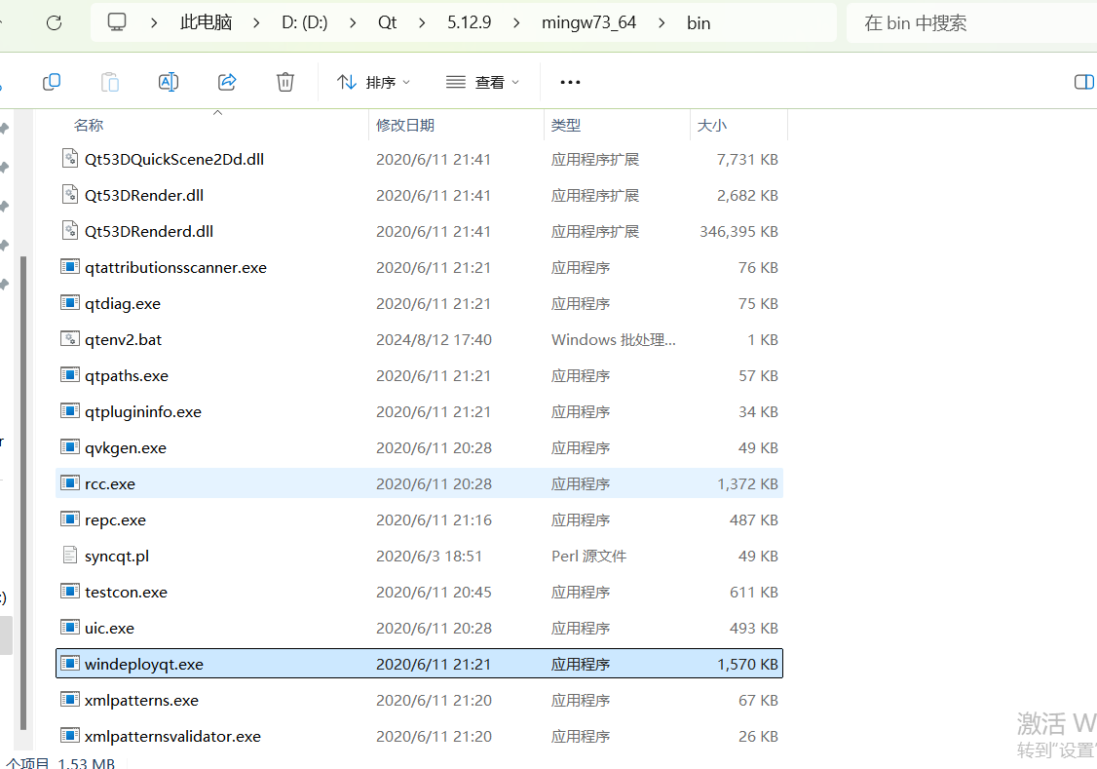Open the 排序 sort dropdown
Screen dimensions: 1097x769
[373, 82]
